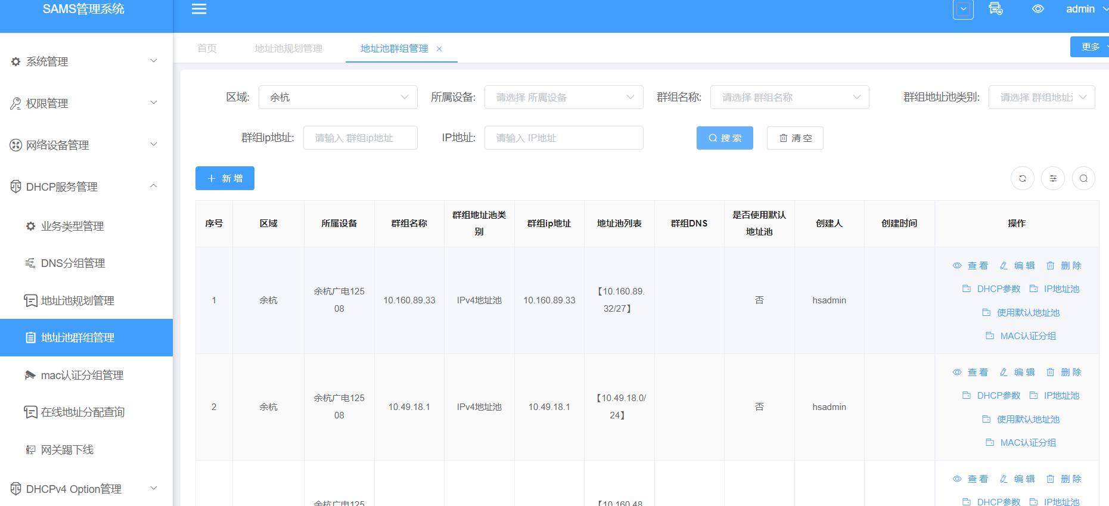Image resolution: width=1109 pixels, height=506 pixels.
Task: Select the 地址池群组管理 tab
Action: [394, 48]
